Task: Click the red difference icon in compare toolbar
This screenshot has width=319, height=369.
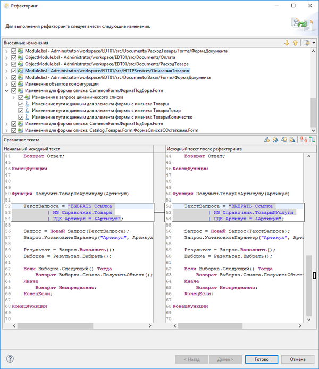Action: click(303, 140)
